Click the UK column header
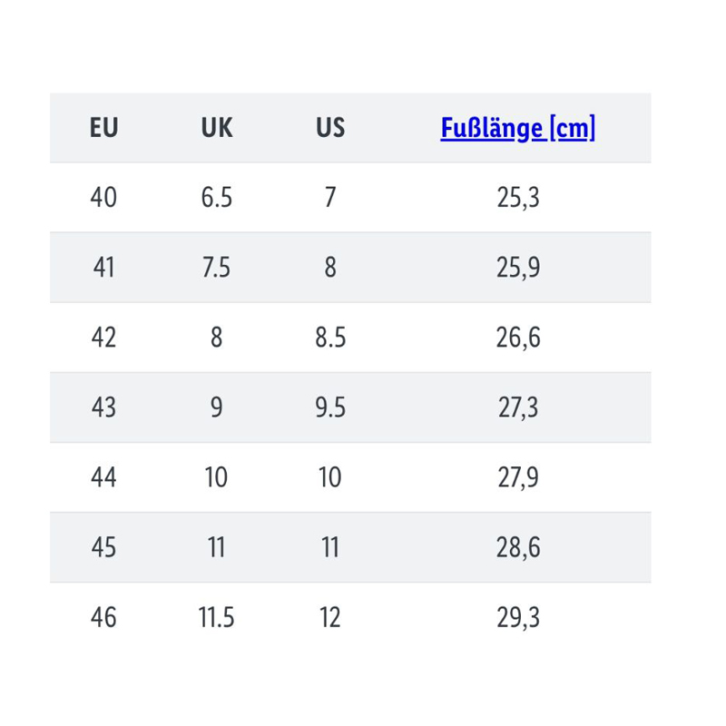Viewport: 726px width, 726px height. pyautogui.click(x=217, y=127)
